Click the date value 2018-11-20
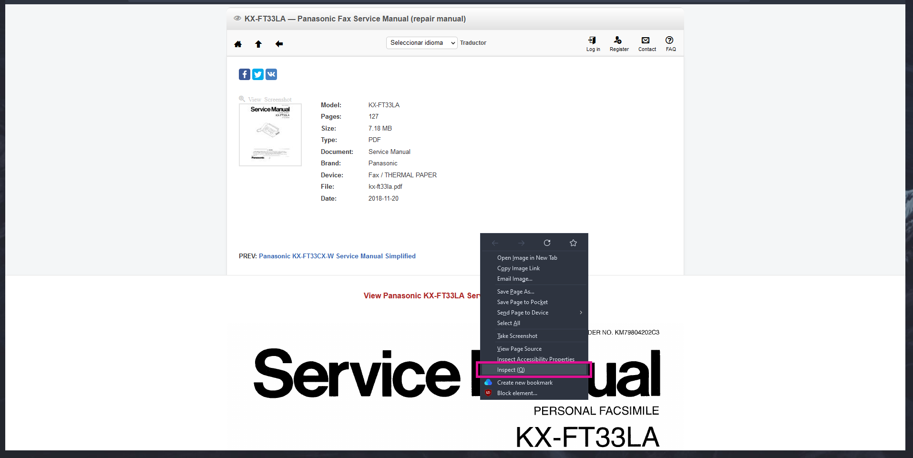Image resolution: width=913 pixels, height=458 pixels. click(x=383, y=198)
